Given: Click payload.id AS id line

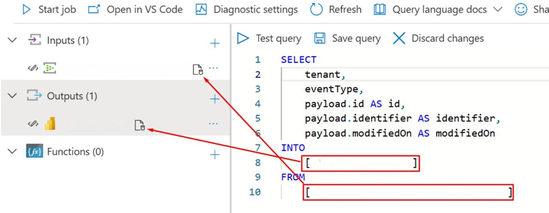Looking at the screenshot, I should pyautogui.click(x=355, y=104).
